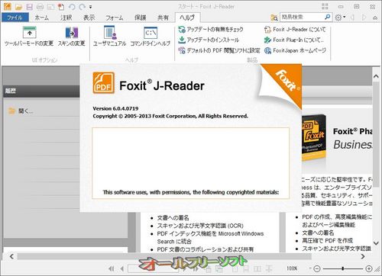Open FoxitJapan ホームページ
This screenshot has height=276, width=382.
click(x=295, y=50)
